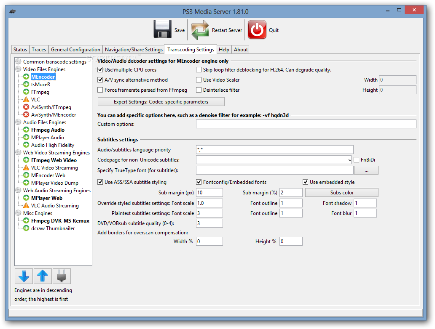Image resolution: width=435 pixels, height=329 pixels.
Task: Enable Use Video Scaler checkbox
Action: tap(199, 80)
